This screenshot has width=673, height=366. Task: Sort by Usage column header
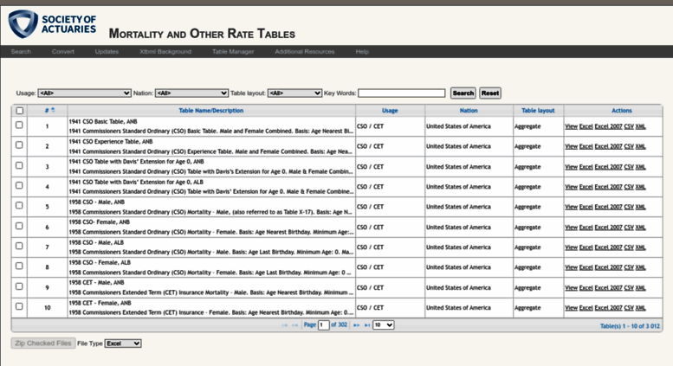point(390,111)
